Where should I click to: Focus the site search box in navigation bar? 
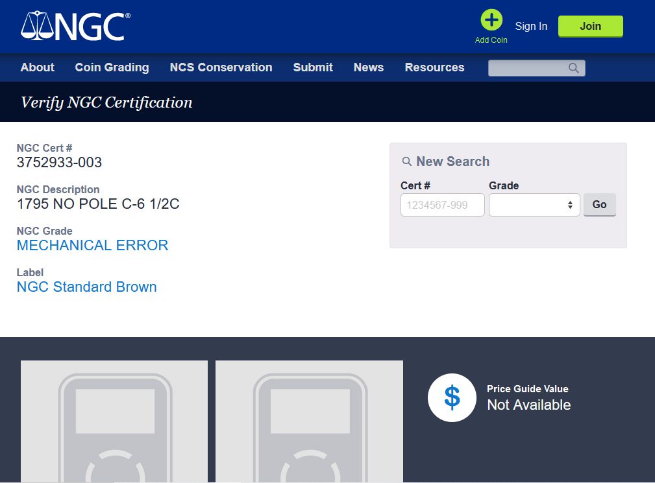pos(536,68)
